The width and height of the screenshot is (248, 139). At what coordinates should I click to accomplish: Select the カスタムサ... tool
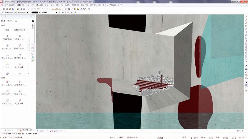pos(7,102)
